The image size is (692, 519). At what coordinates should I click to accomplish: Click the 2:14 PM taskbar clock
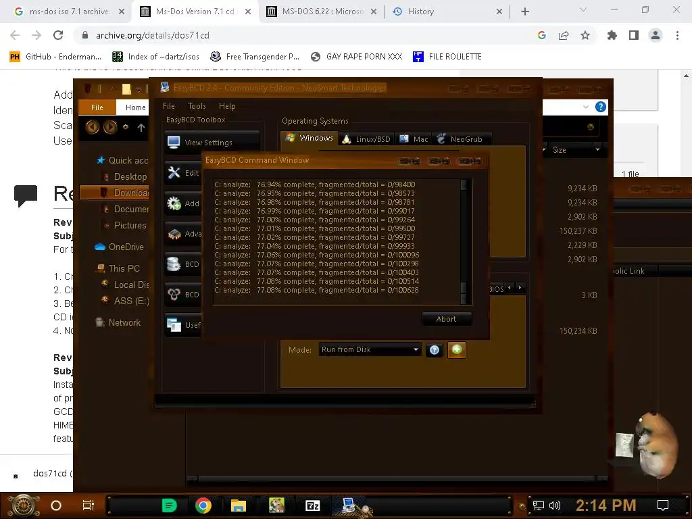tap(606, 505)
